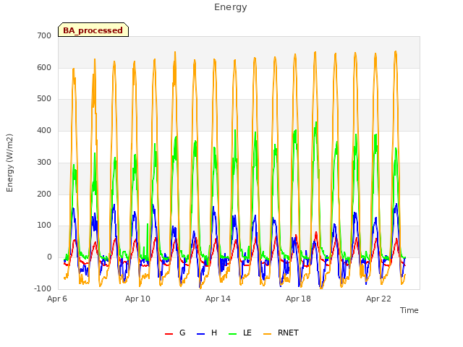This screenshot has width=463, height=347.
Task: Click the 600 y-axis tick label
Action: [44, 67]
